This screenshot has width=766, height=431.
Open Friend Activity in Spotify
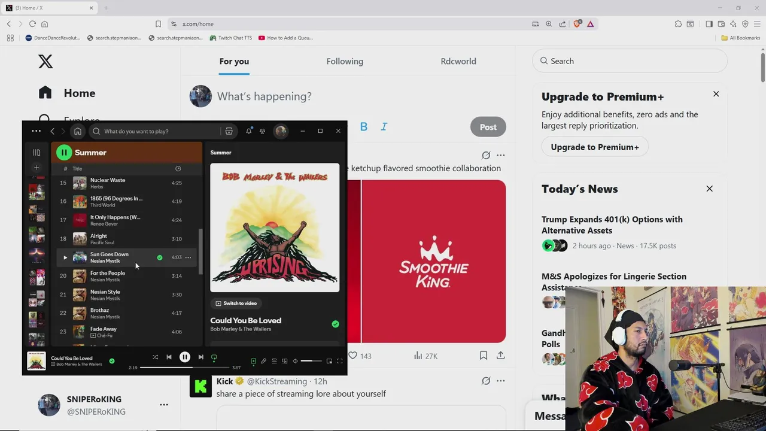click(262, 131)
